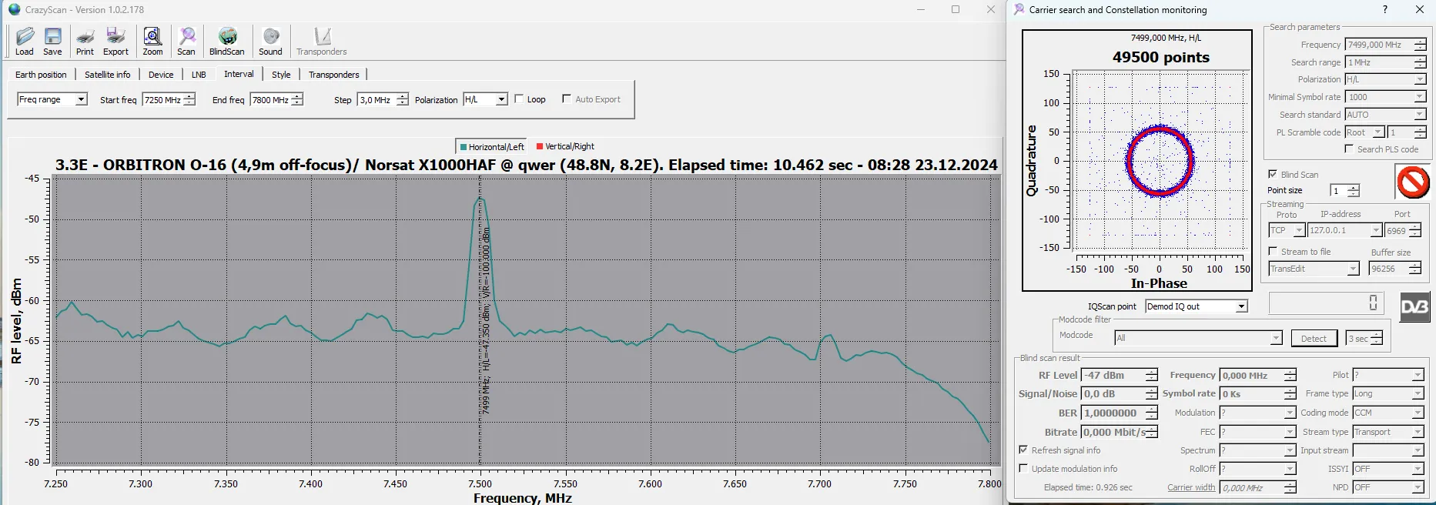Click the Vertical/Right red legend swatch
1436x505 pixels.
click(x=540, y=146)
